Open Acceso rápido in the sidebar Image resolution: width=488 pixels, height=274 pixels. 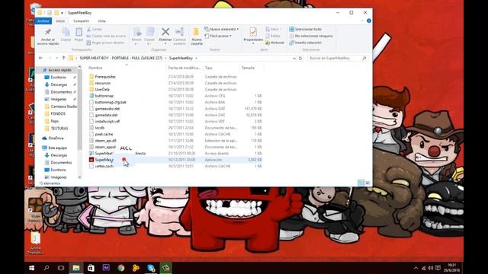[59, 70]
